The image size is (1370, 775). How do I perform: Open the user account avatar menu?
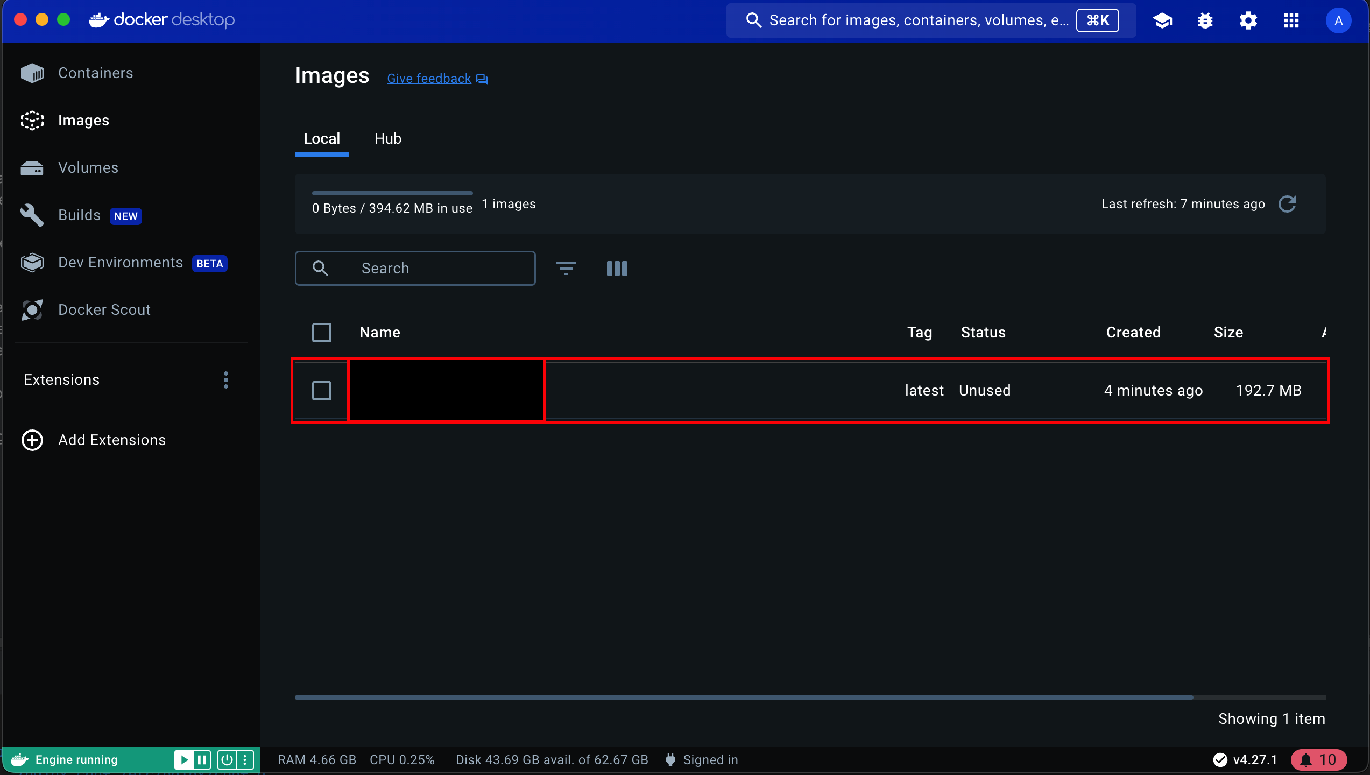click(1338, 21)
